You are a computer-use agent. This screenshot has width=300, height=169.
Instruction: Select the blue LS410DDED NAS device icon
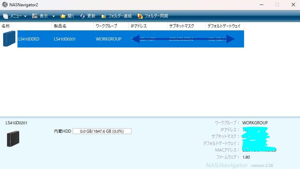(x=9, y=38)
